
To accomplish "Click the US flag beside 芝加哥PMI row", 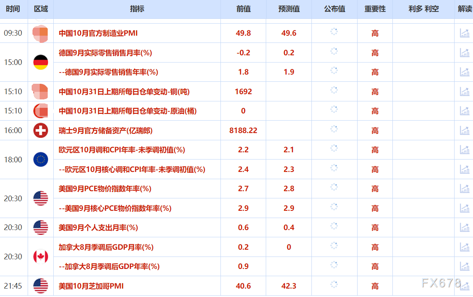I will [x=40, y=286].
